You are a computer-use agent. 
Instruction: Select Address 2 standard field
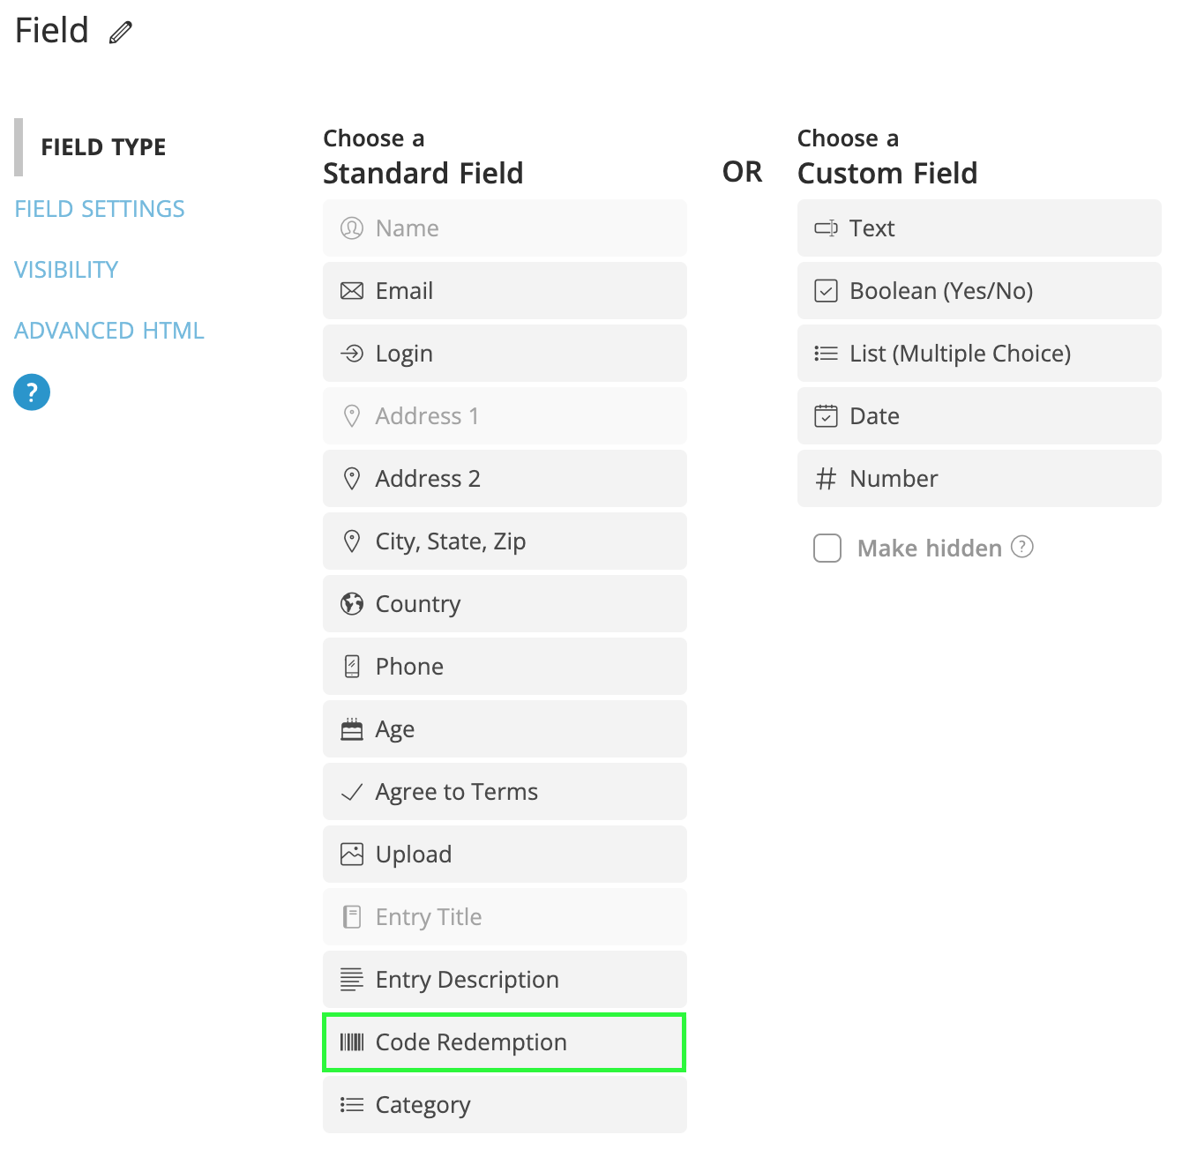[x=505, y=479]
